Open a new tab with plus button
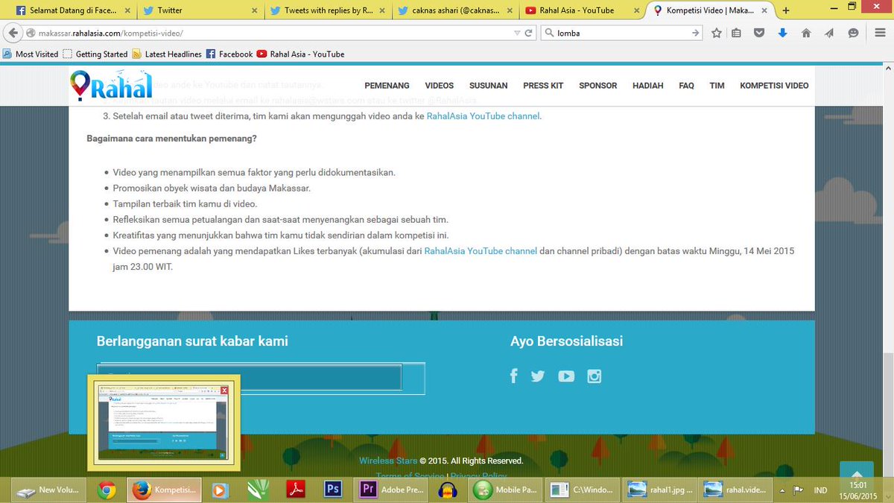Viewport: 894px width, 503px height. tap(786, 10)
